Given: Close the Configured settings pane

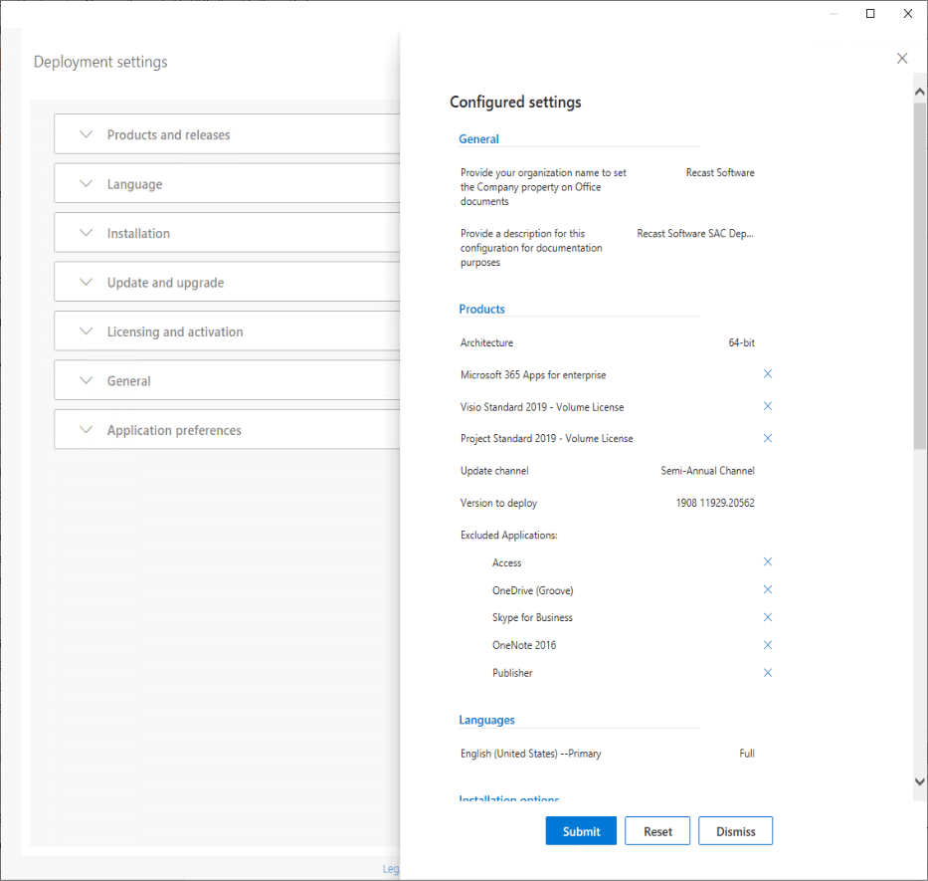Looking at the screenshot, I should (901, 58).
